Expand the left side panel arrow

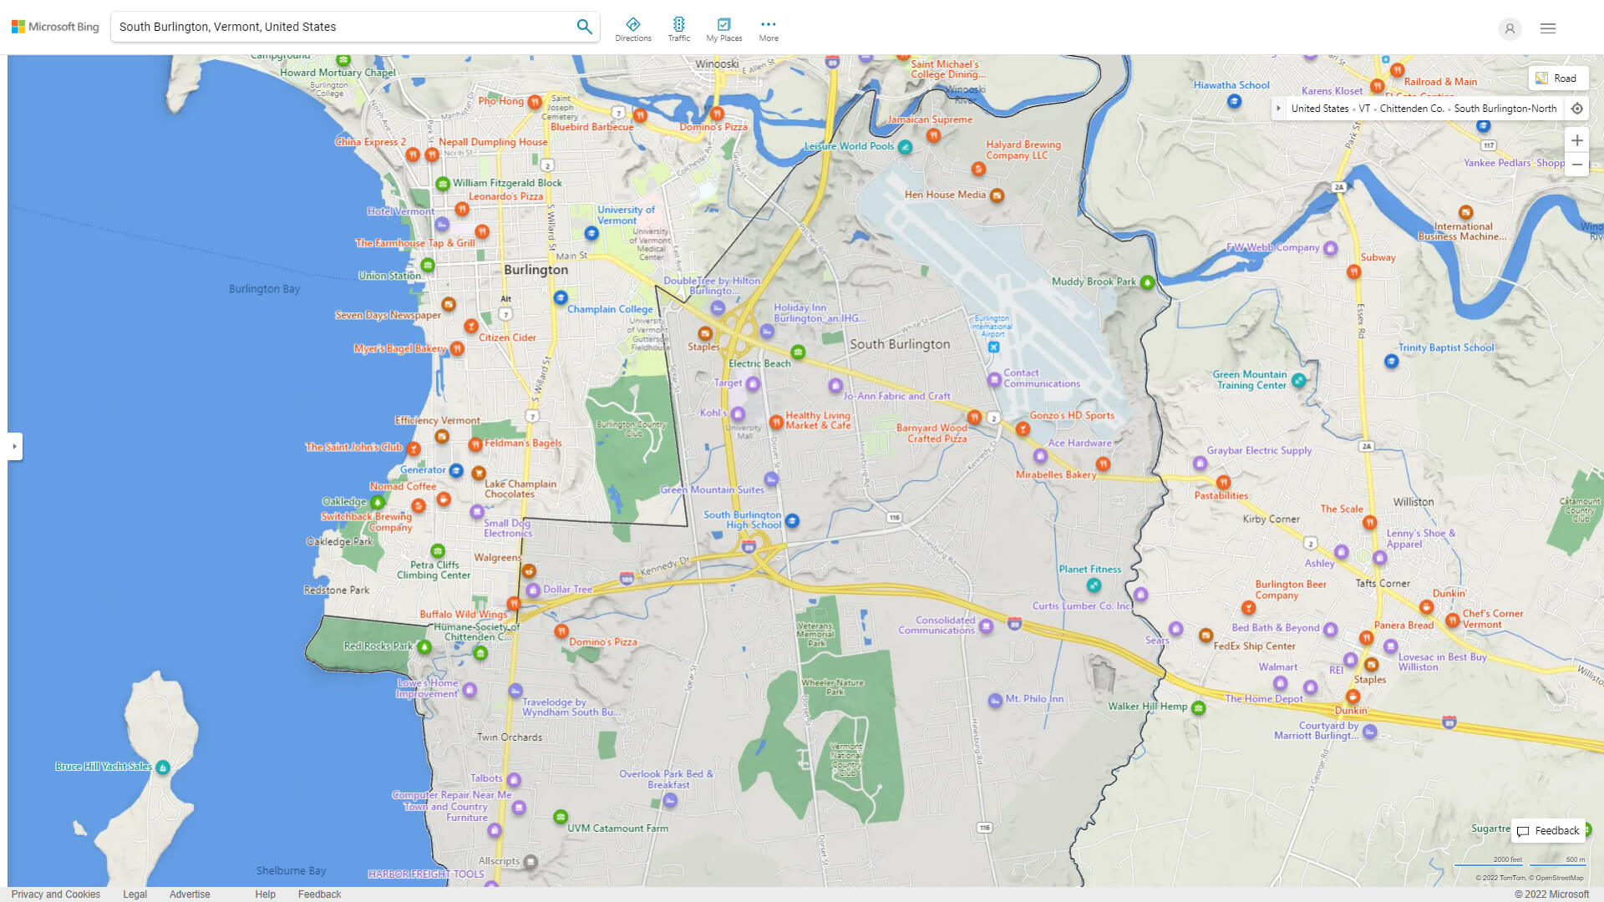coord(14,446)
